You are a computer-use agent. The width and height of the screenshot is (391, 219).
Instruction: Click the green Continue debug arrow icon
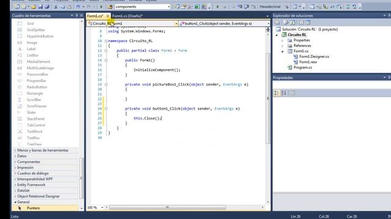pos(217,7)
